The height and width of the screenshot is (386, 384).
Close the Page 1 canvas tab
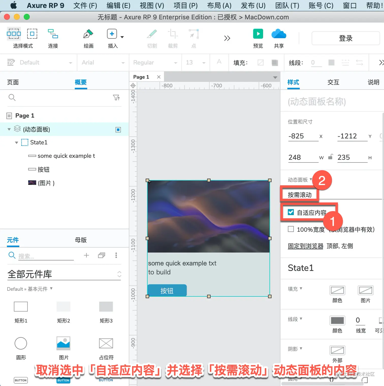(x=159, y=77)
